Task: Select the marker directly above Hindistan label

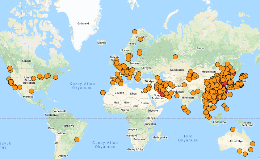Action: coord(193,92)
